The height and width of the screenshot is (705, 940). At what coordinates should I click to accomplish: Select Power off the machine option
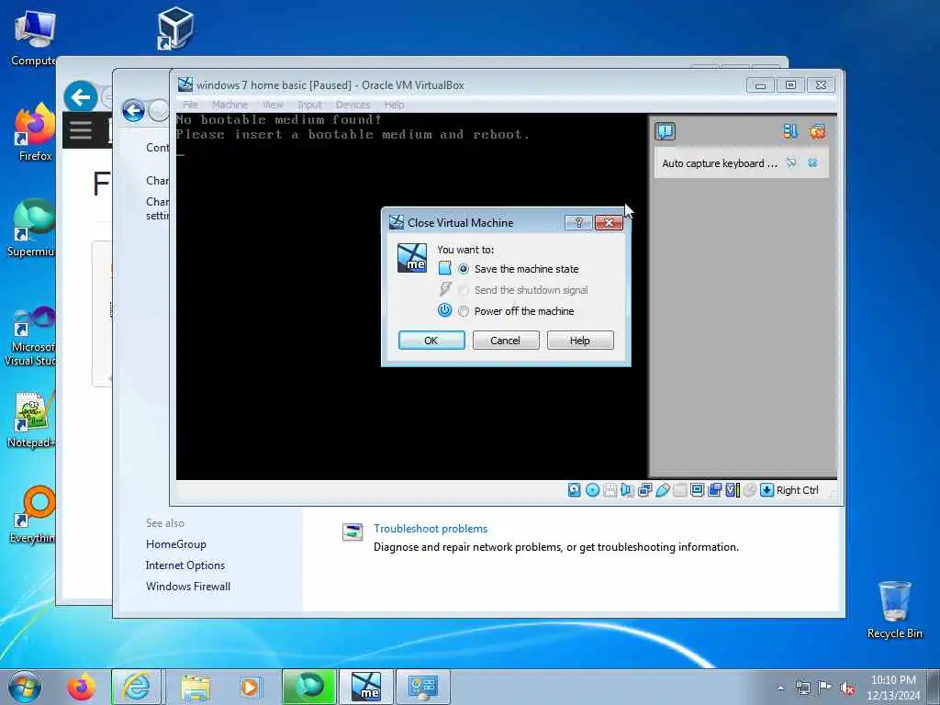click(x=516, y=311)
